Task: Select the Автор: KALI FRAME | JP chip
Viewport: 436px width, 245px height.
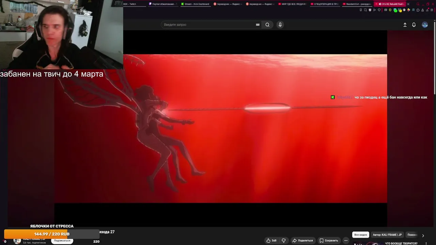Action: click(x=387, y=235)
